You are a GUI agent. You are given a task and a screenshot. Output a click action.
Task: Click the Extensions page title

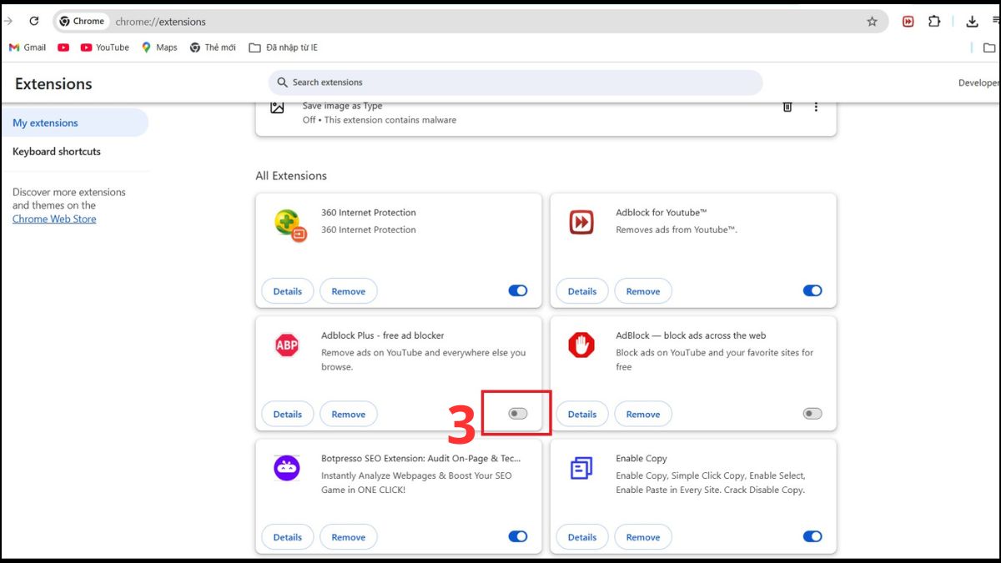click(x=53, y=83)
